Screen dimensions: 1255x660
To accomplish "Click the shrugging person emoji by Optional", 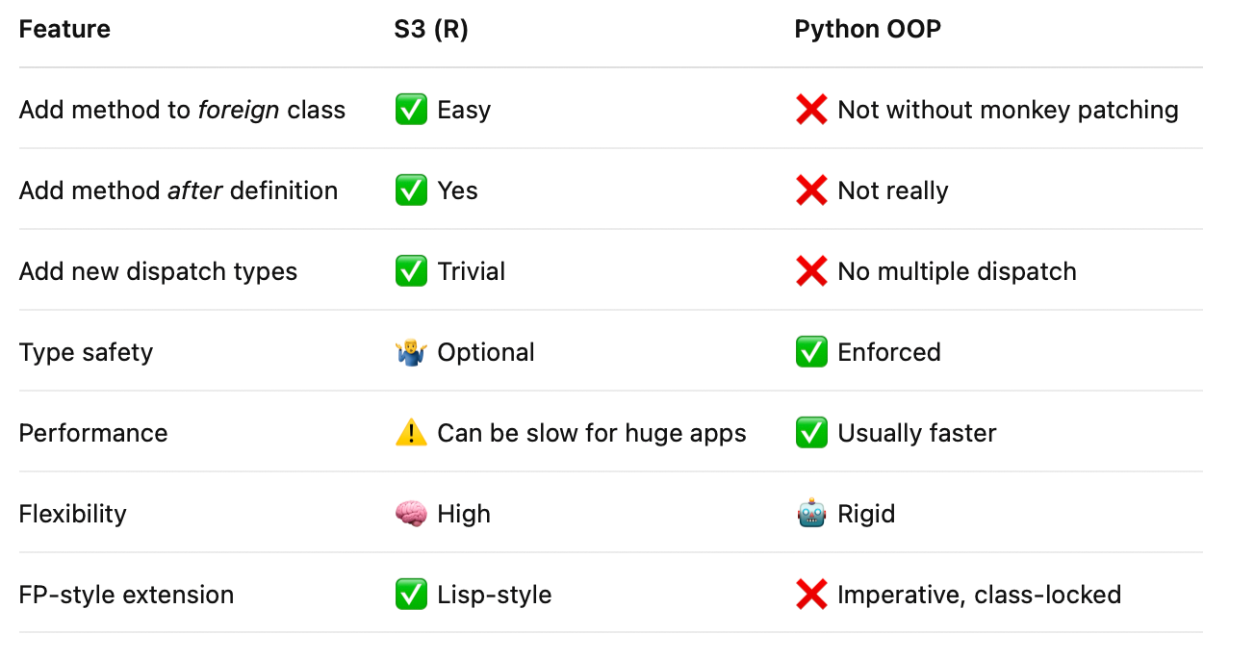I will (411, 352).
